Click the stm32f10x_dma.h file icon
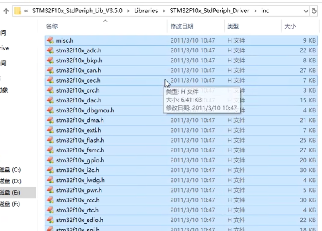 50,120
